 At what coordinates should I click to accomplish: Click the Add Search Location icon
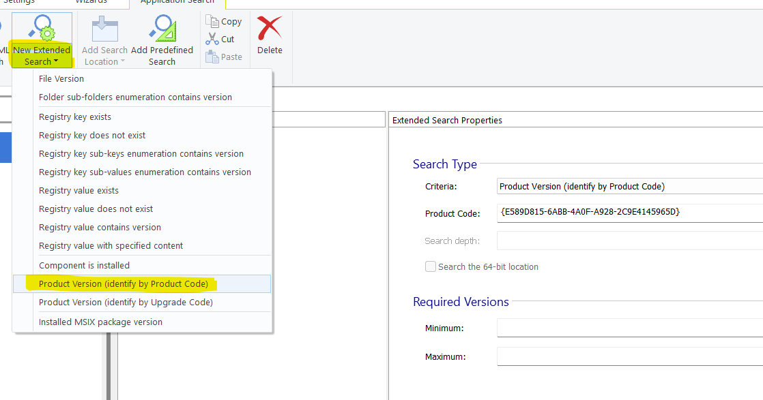click(104, 30)
